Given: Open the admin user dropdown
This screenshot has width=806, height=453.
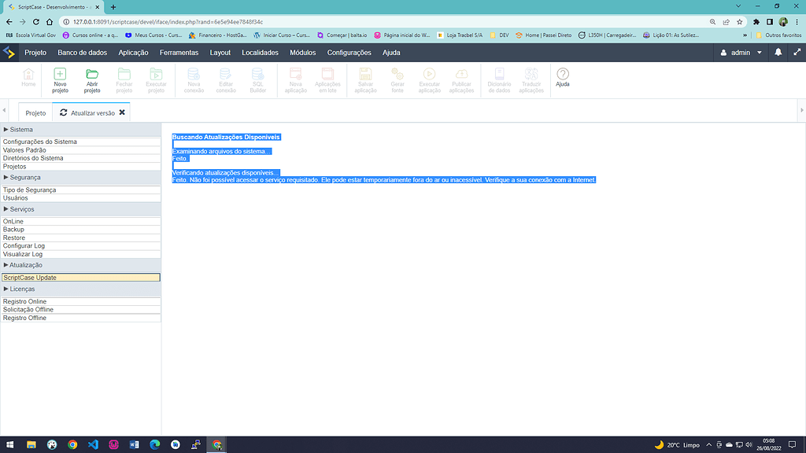Looking at the screenshot, I should pyautogui.click(x=741, y=53).
